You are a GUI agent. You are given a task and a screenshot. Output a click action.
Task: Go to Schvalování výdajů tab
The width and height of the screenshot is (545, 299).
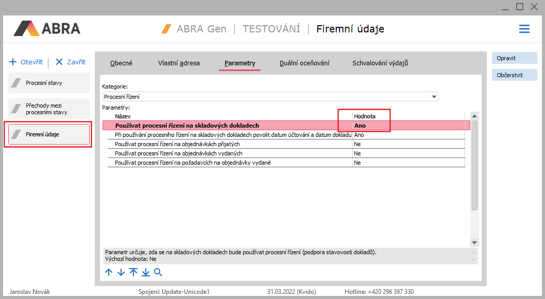380,63
